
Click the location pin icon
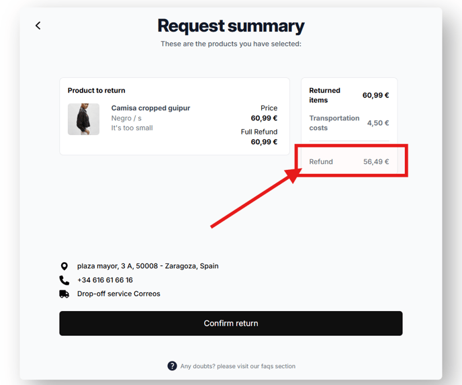coord(64,266)
